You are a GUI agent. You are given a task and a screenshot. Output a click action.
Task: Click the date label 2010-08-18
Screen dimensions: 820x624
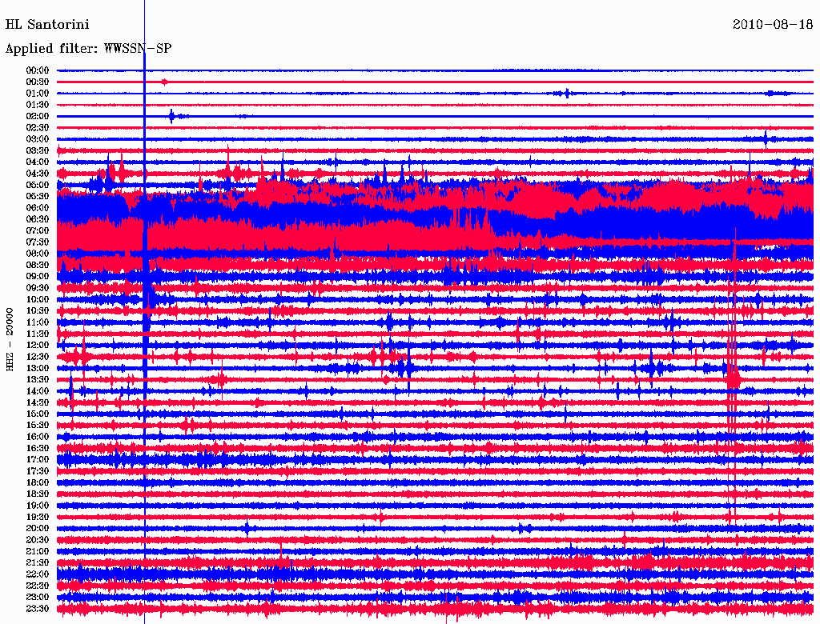click(x=773, y=24)
